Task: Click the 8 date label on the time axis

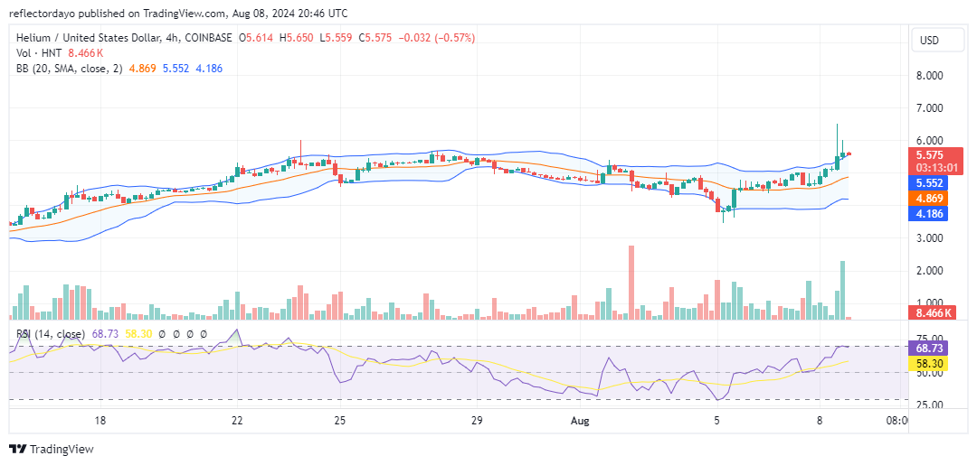Action: pyautogui.click(x=820, y=421)
